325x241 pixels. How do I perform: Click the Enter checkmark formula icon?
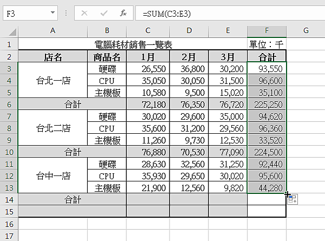click(103, 13)
